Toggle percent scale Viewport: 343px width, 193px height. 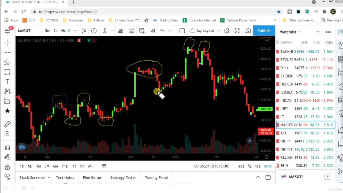249,166
